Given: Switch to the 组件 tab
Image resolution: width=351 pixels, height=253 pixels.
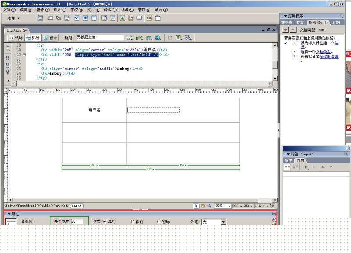Looking at the screenshot, I should point(337,22).
